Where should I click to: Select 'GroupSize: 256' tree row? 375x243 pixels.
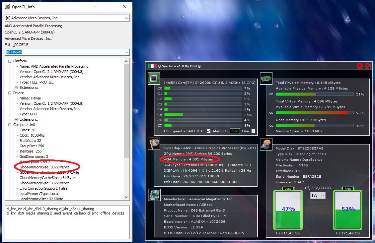point(32,146)
